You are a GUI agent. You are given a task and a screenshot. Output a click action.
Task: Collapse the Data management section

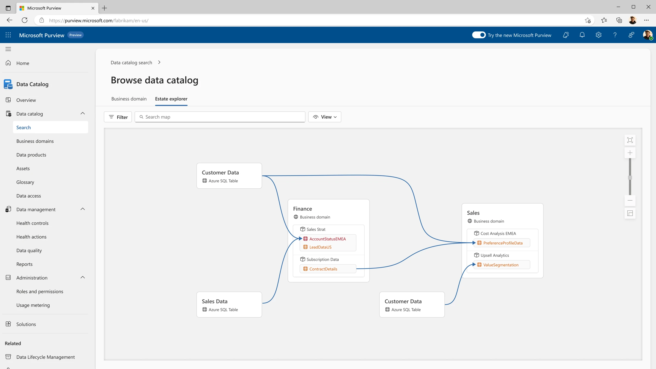point(83,209)
